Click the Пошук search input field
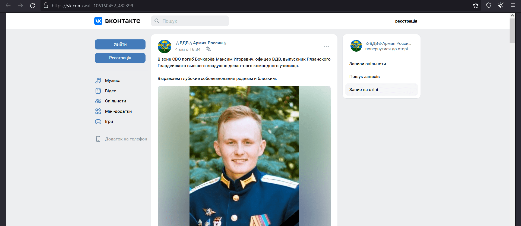The width and height of the screenshot is (521, 226). [190, 21]
